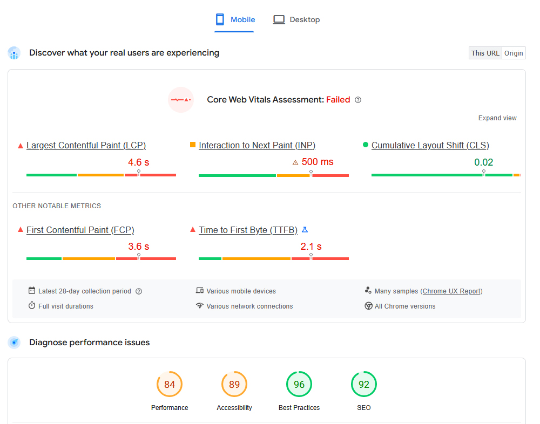Open the Chrome UX Report link
This screenshot has width=540, height=424.
point(451,291)
